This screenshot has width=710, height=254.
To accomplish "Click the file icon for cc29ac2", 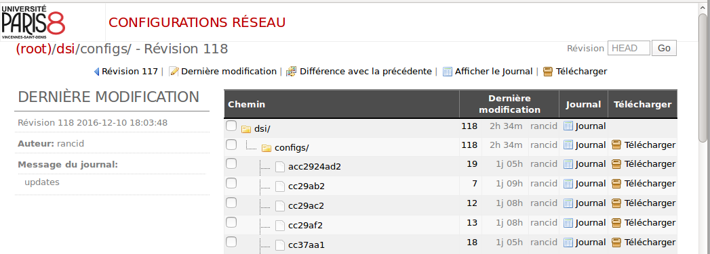I will pos(280,206).
